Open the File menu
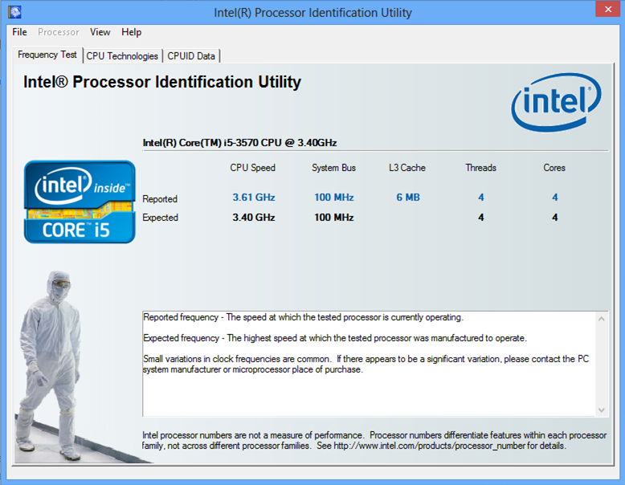 [19, 32]
